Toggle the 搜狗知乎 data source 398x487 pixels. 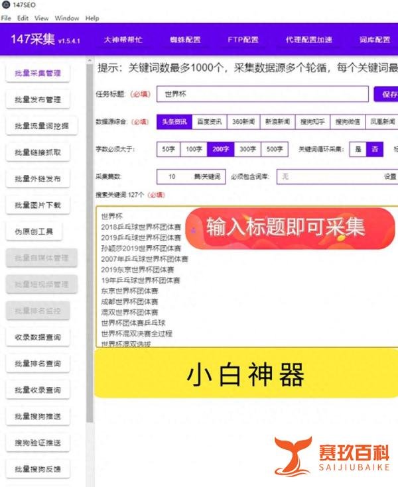click(x=313, y=122)
